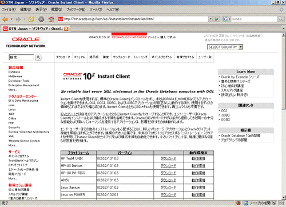286x207 pixels.
Task: Open the 表示(V) menu
Action: [x=41, y=9]
